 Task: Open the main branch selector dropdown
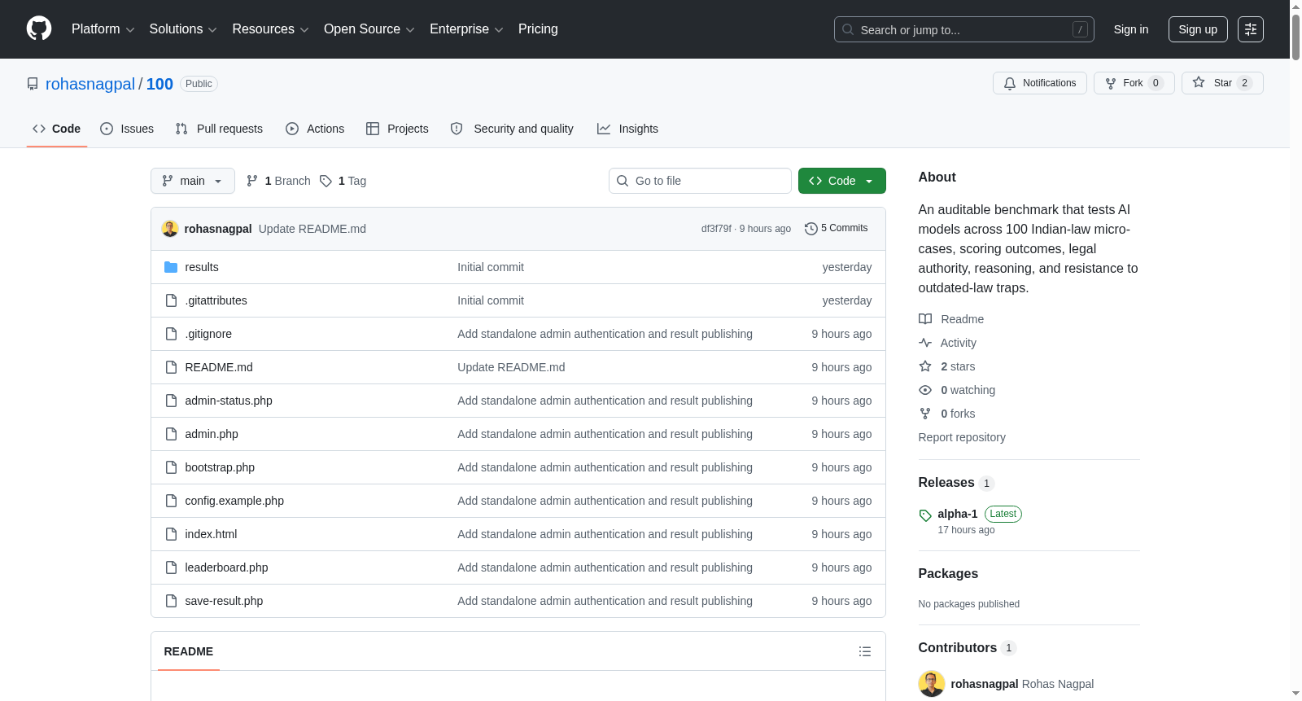(x=193, y=181)
